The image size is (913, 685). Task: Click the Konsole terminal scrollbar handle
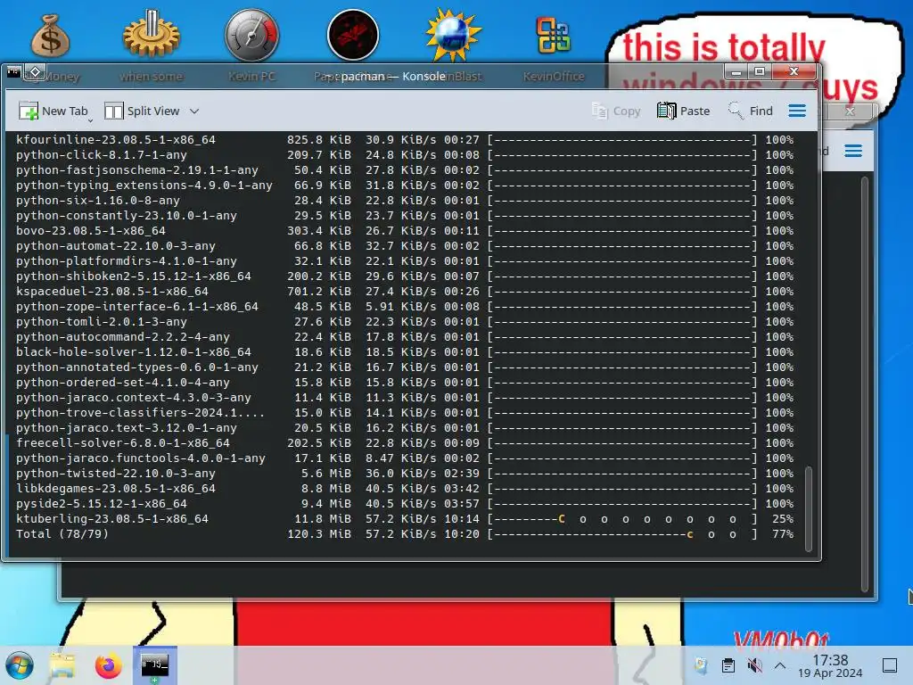(808, 508)
